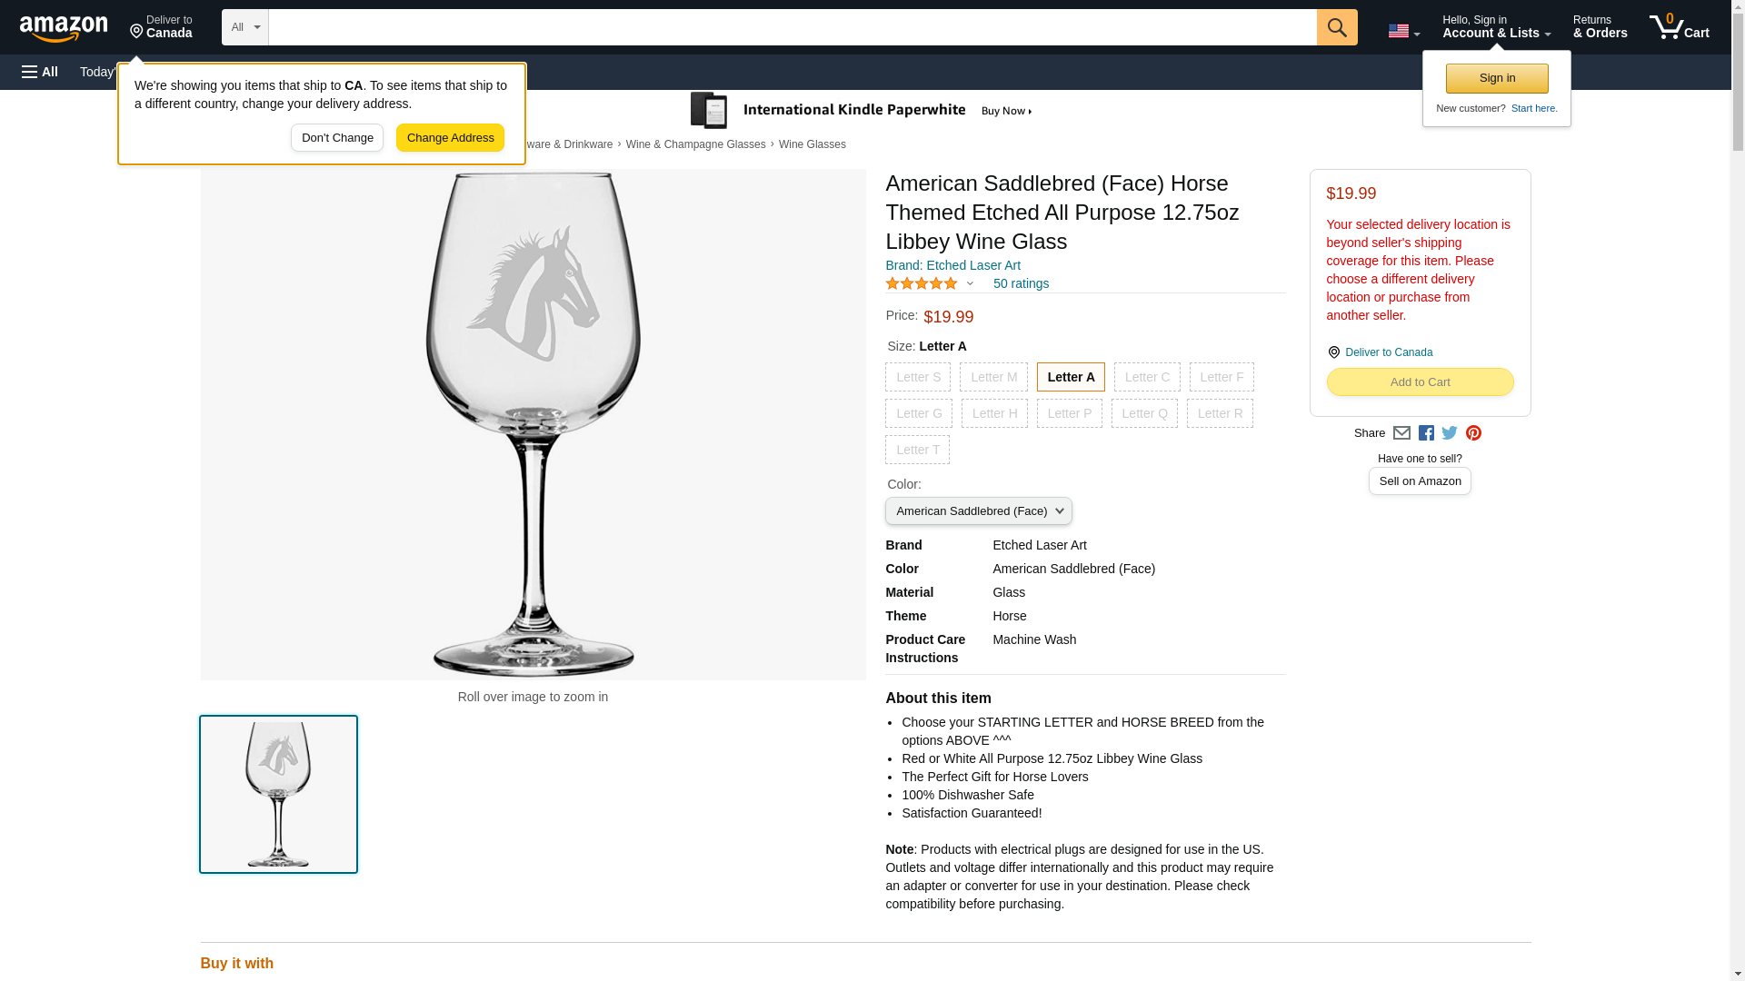Click the search magnifier Go button
This screenshot has height=981, width=1745.
pos(1336,27)
